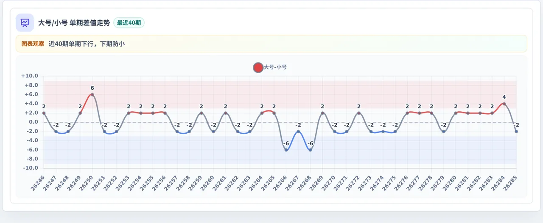Image resolution: width=543 pixels, height=223 pixels.
Task: Select the data point at period 26276
Action: click(407, 113)
